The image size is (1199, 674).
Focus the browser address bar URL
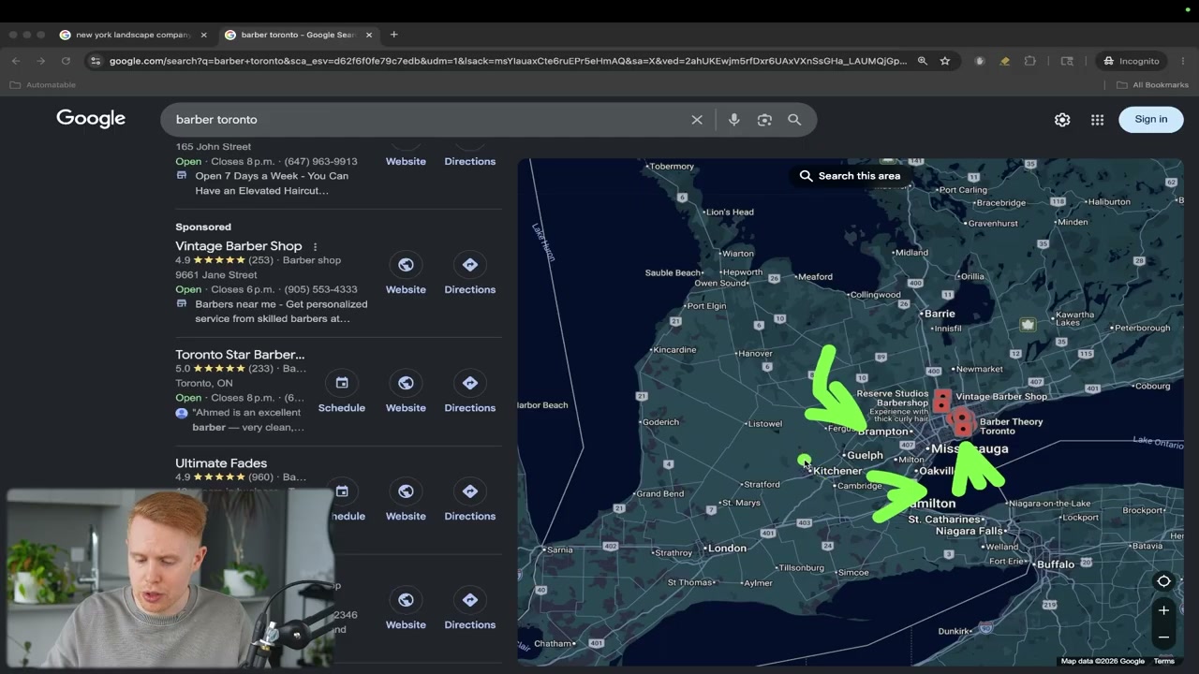(508, 61)
